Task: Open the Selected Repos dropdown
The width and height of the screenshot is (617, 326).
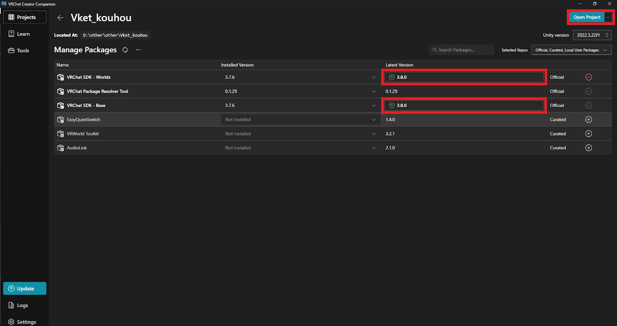Action: (571, 50)
